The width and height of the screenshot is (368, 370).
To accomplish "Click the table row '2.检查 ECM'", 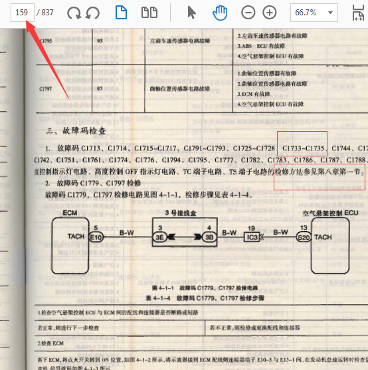I will [x=51, y=343].
